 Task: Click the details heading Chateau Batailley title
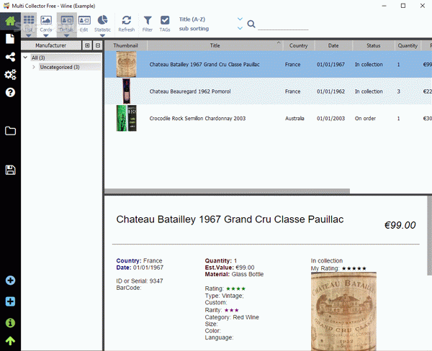pyautogui.click(x=230, y=219)
